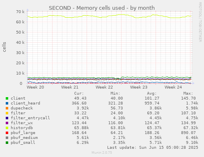The height and width of the screenshot is (157, 204).
Task: Click the Avg: column header
Action: click(152, 93)
